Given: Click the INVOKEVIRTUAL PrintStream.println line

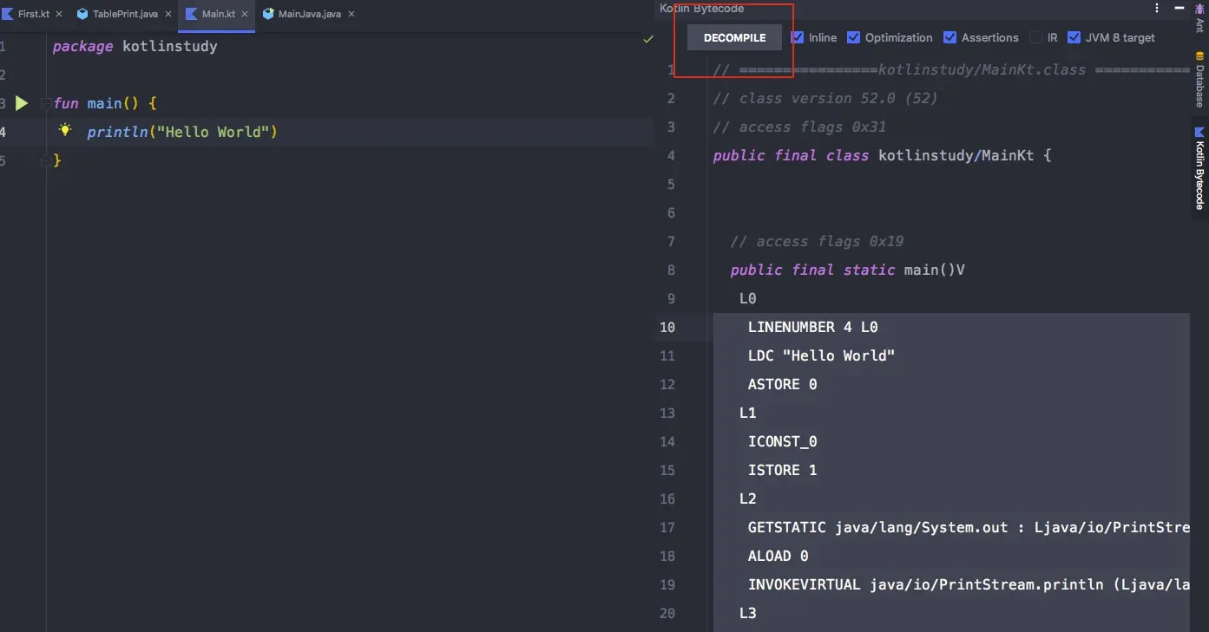Looking at the screenshot, I should pyautogui.click(x=969, y=584).
